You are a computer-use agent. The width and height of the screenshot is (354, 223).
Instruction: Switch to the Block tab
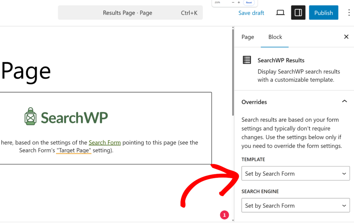[275, 37]
